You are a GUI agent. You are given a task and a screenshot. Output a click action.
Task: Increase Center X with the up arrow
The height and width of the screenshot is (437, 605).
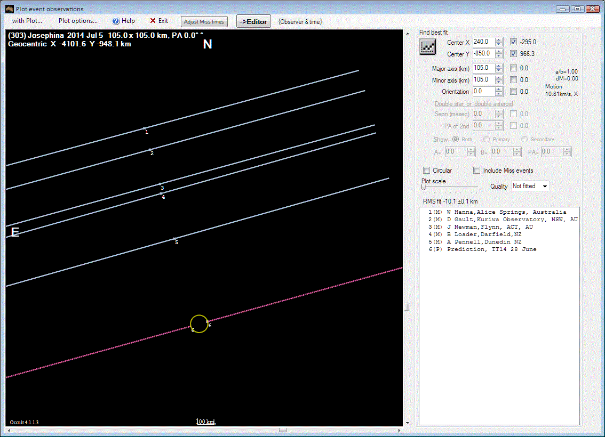[x=499, y=39]
